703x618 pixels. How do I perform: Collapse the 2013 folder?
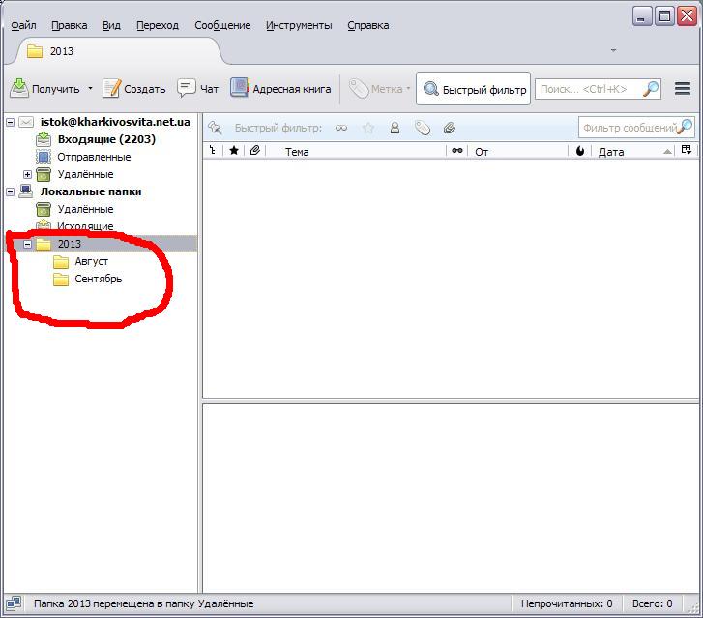(28, 244)
